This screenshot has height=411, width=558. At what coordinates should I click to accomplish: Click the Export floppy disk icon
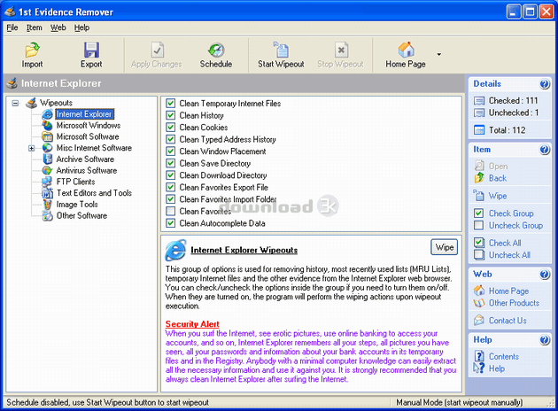pyautogui.click(x=91, y=50)
